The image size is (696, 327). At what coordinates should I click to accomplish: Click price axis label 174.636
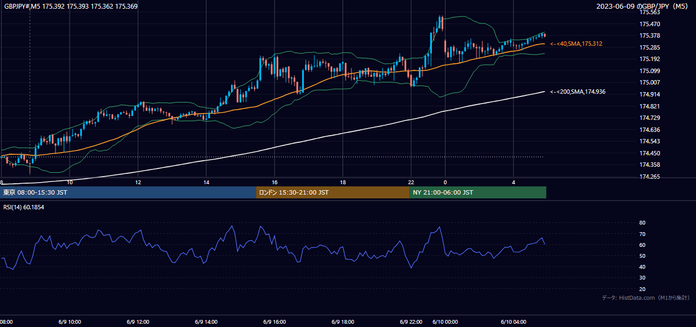[650, 130]
